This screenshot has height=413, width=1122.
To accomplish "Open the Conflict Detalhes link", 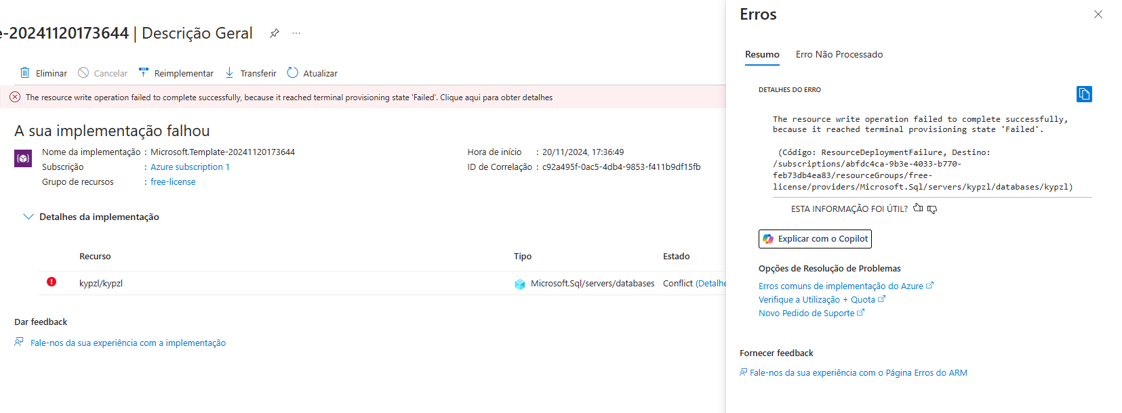I will (x=710, y=284).
